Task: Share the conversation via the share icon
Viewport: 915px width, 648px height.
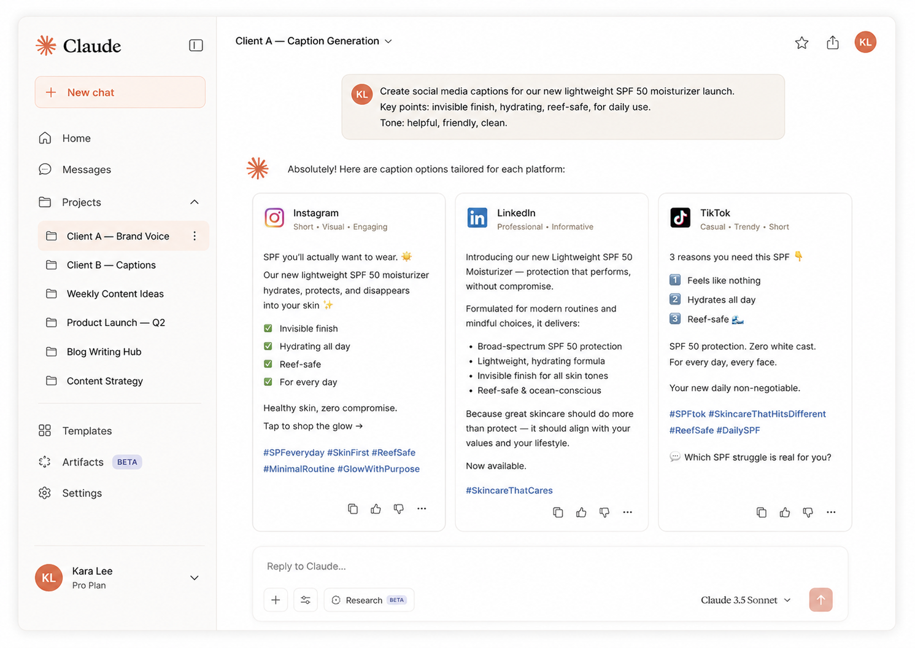Action: (833, 42)
